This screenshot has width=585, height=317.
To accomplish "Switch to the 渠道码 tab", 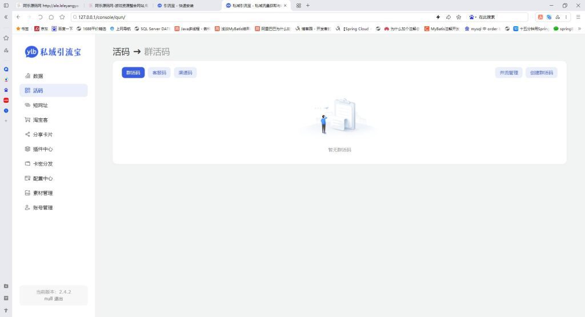I will click(185, 73).
